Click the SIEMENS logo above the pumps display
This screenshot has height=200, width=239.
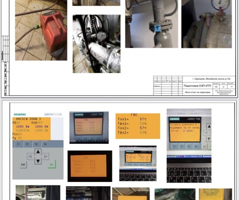click(x=20, y=114)
